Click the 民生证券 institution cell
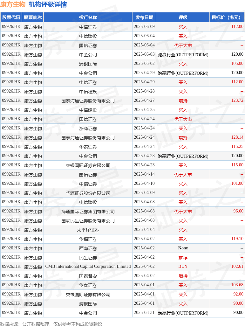 tap(88, 258)
